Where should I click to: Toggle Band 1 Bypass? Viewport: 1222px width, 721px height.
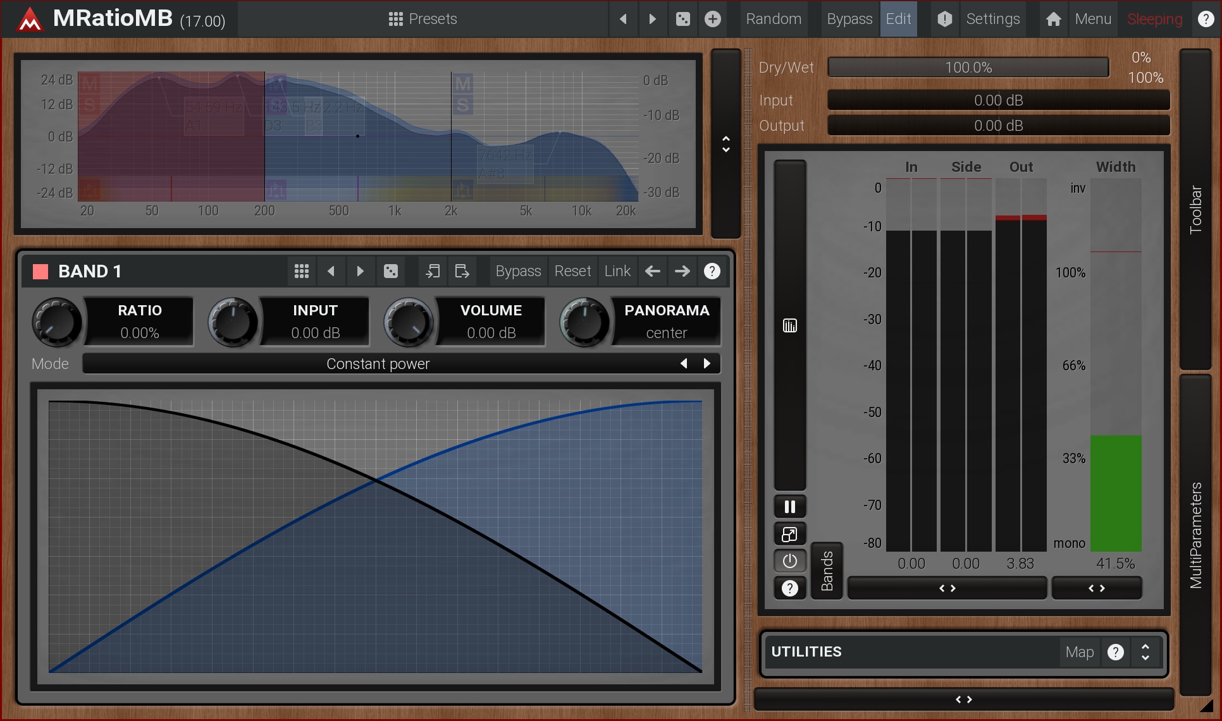tap(517, 271)
